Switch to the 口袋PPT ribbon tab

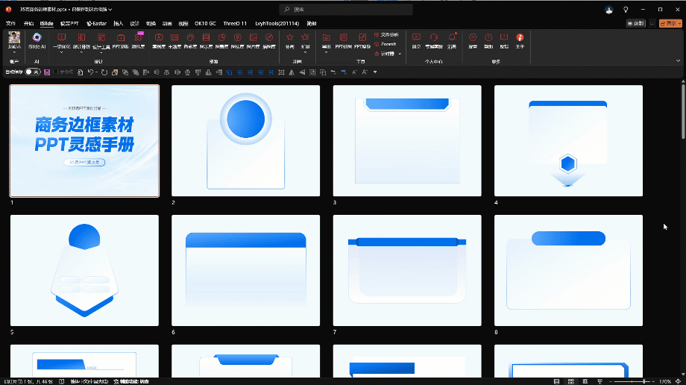point(69,23)
